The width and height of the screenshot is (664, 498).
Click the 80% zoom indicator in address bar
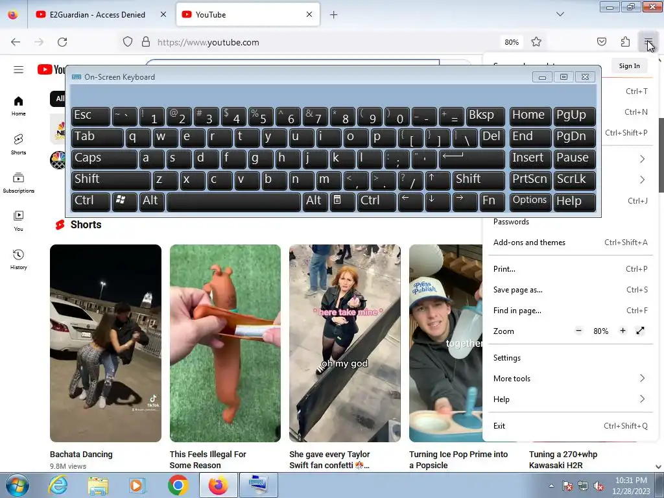point(512,42)
